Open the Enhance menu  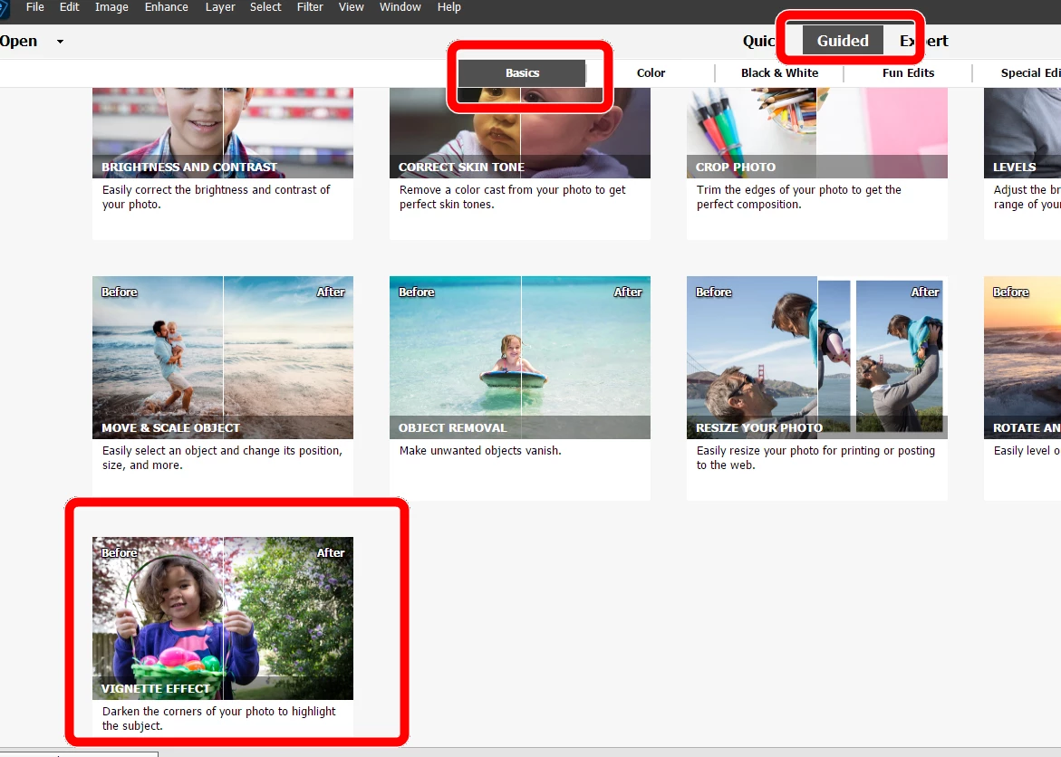click(x=167, y=7)
